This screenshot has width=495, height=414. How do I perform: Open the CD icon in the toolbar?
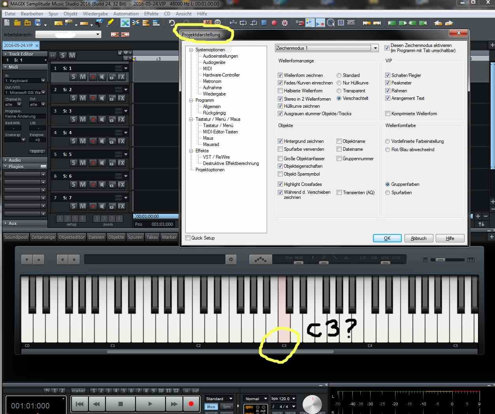218,23
